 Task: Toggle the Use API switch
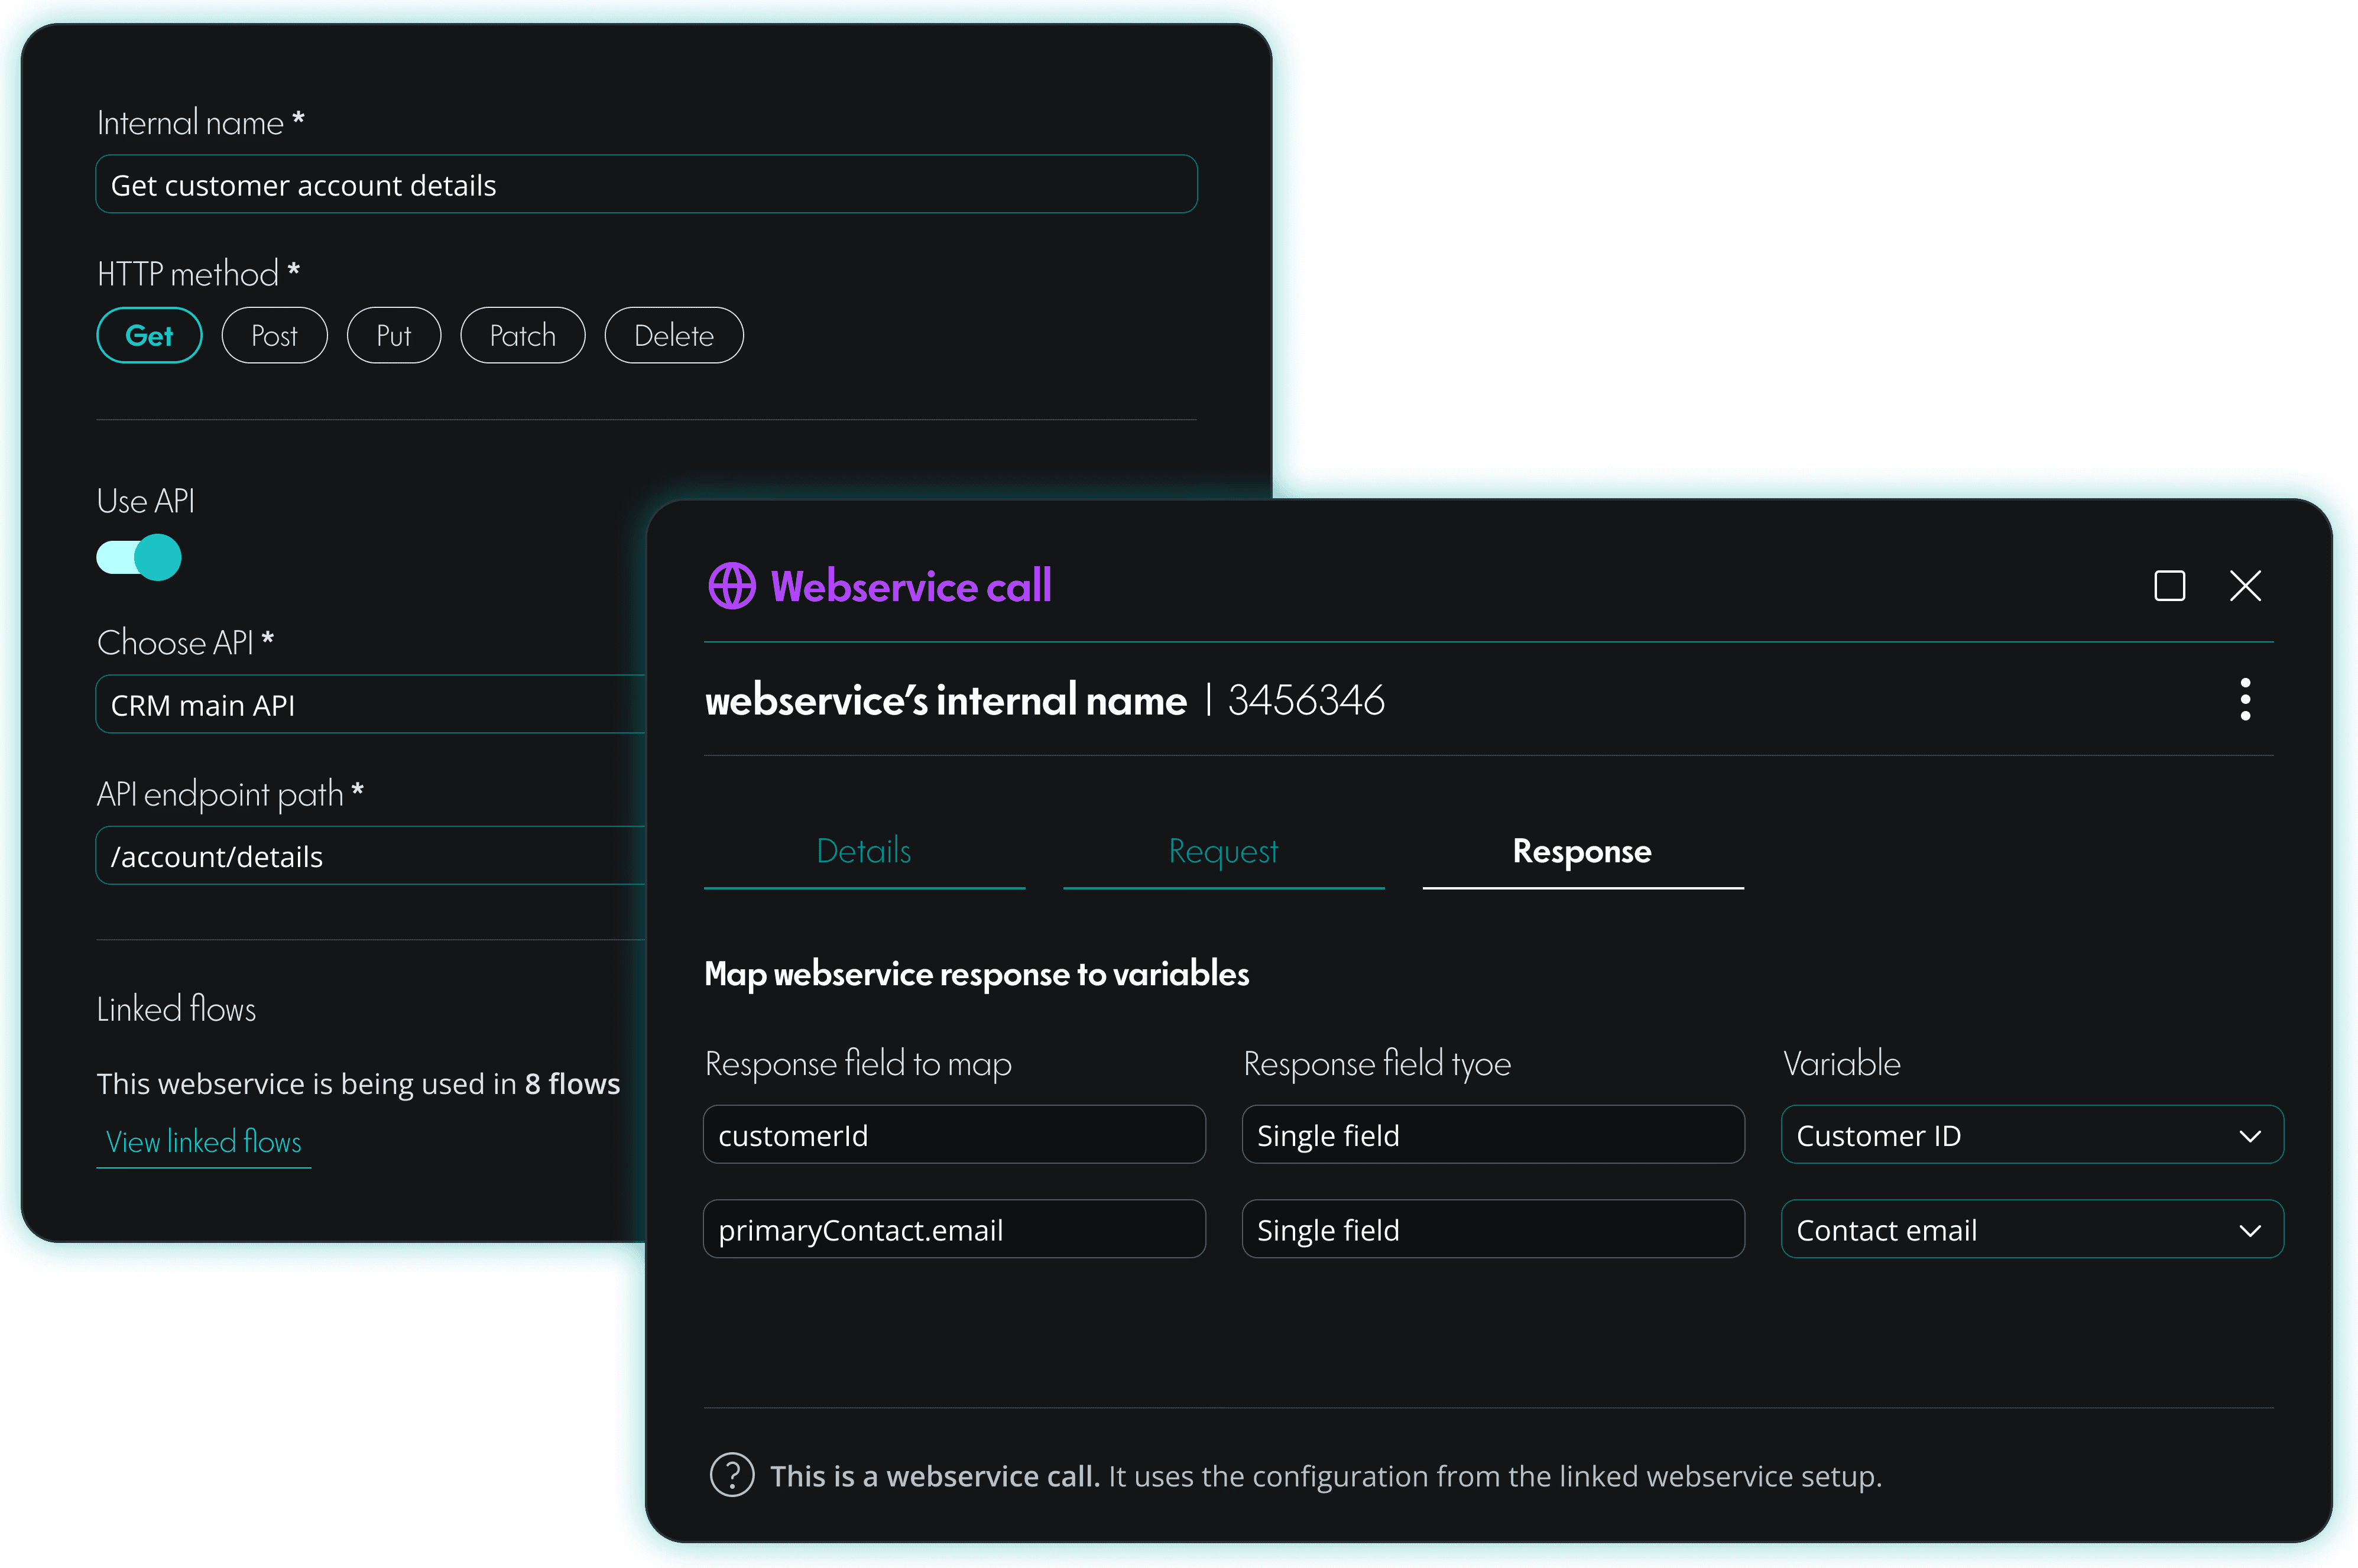coord(139,557)
